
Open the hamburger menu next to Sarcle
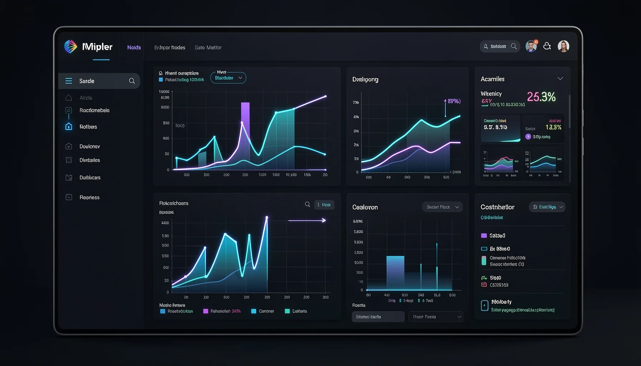pyautogui.click(x=69, y=81)
